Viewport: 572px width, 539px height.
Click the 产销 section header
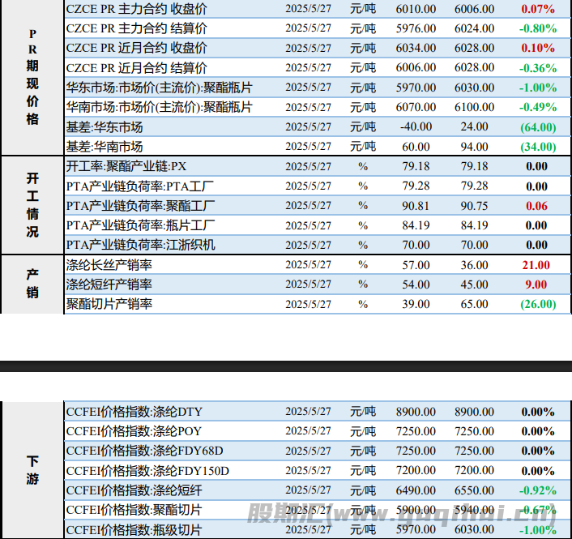click(32, 284)
